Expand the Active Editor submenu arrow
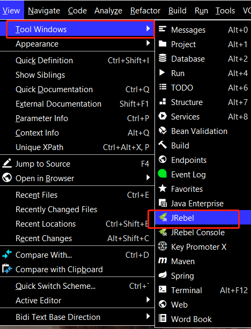Viewport: 251px width, 329px height. point(148,300)
